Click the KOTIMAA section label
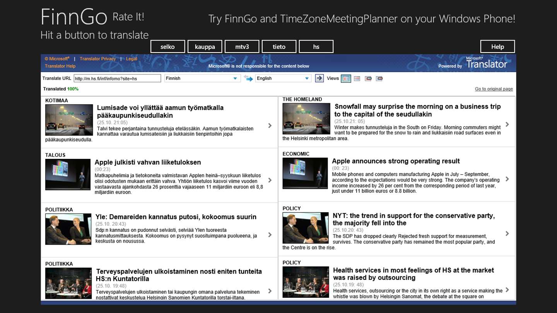557x313 pixels. 56,100
